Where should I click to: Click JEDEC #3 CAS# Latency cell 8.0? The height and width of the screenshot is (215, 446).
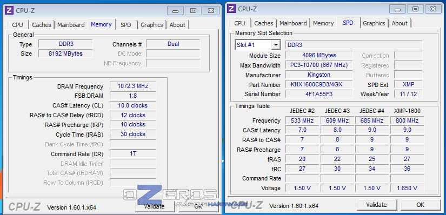pyautogui.click(x=337, y=130)
